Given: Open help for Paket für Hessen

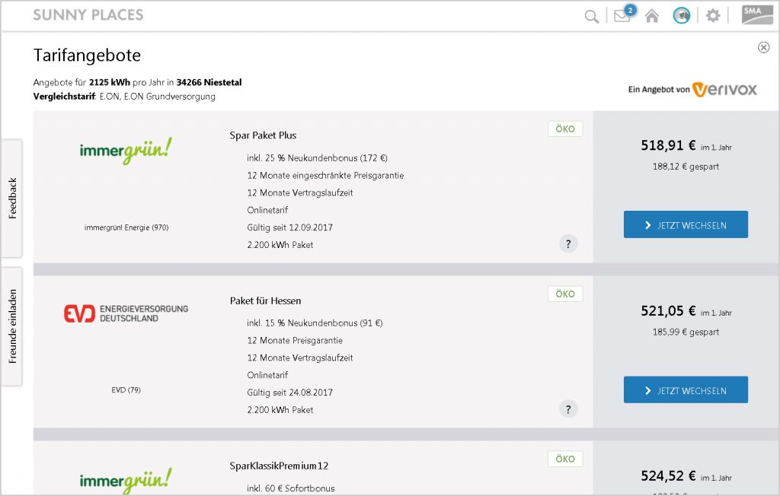Looking at the screenshot, I should point(568,409).
